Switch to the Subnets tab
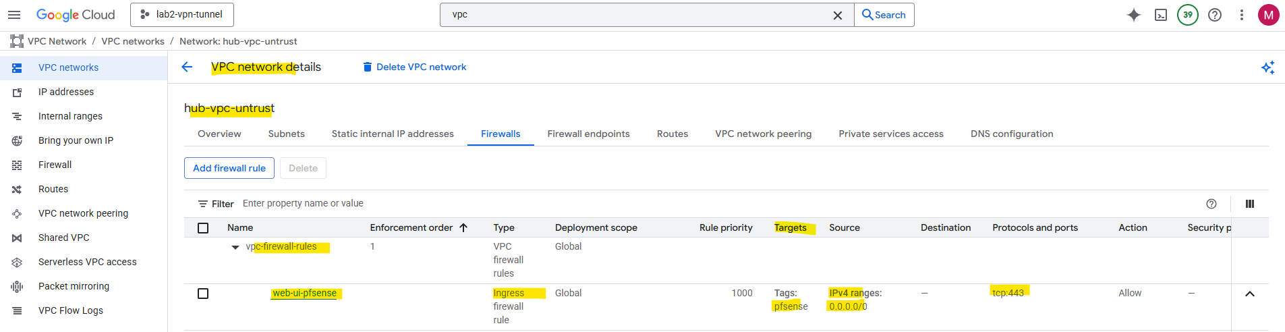The width and height of the screenshot is (1285, 332). 287,134
